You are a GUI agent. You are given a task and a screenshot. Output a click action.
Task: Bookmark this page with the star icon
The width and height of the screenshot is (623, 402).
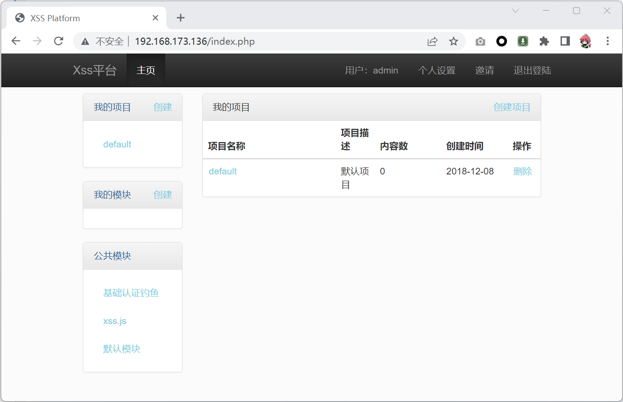(453, 41)
